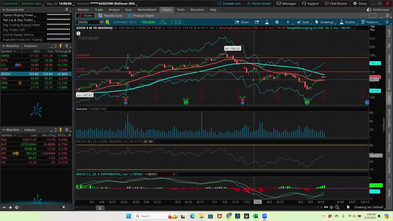
Task: Open Account Info list menu icon
Action: click(66, 10)
